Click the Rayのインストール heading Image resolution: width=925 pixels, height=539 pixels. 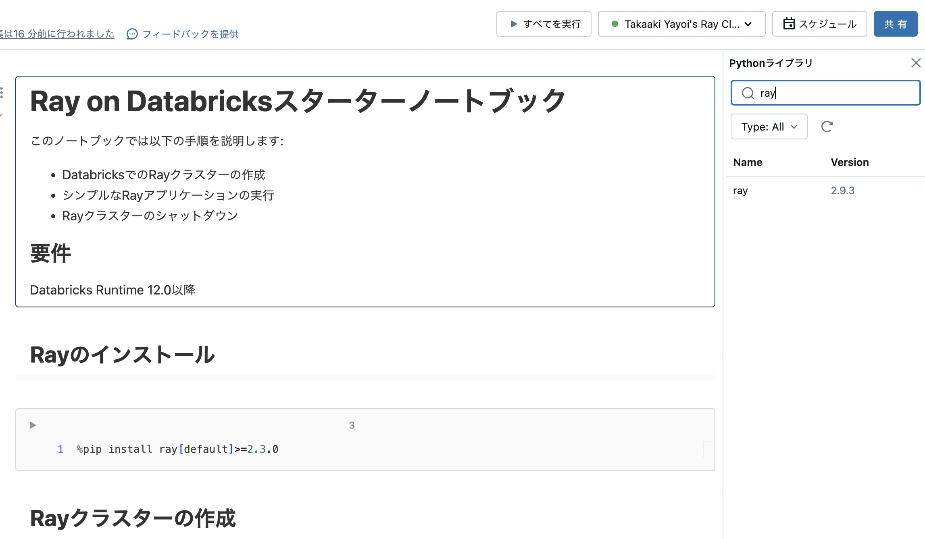[x=122, y=355]
